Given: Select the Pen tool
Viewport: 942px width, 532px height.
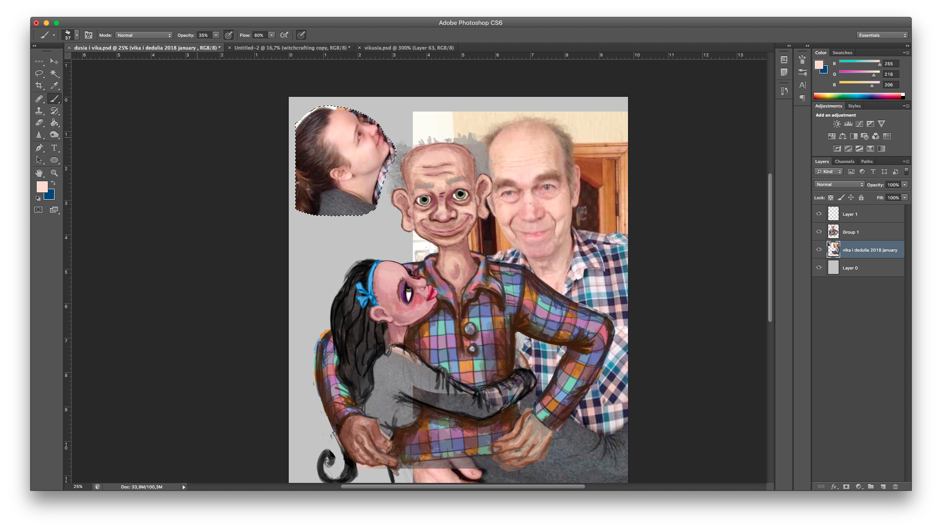Looking at the screenshot, I should coord(39,148).
